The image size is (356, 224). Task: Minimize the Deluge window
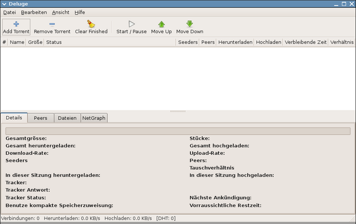pos(336,4)
